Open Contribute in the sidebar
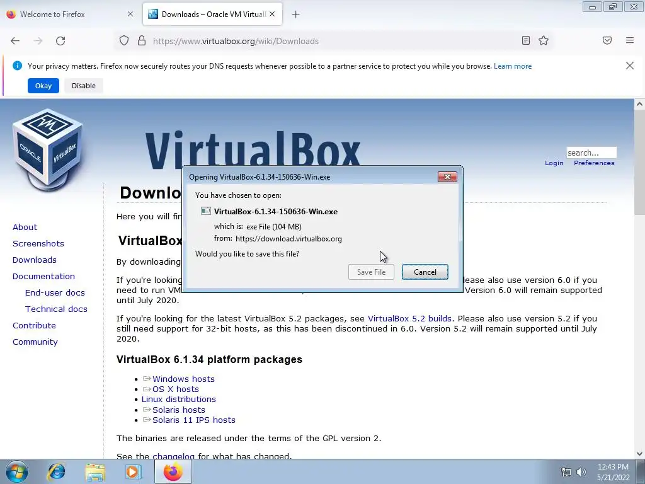 [x=34, y=326]
